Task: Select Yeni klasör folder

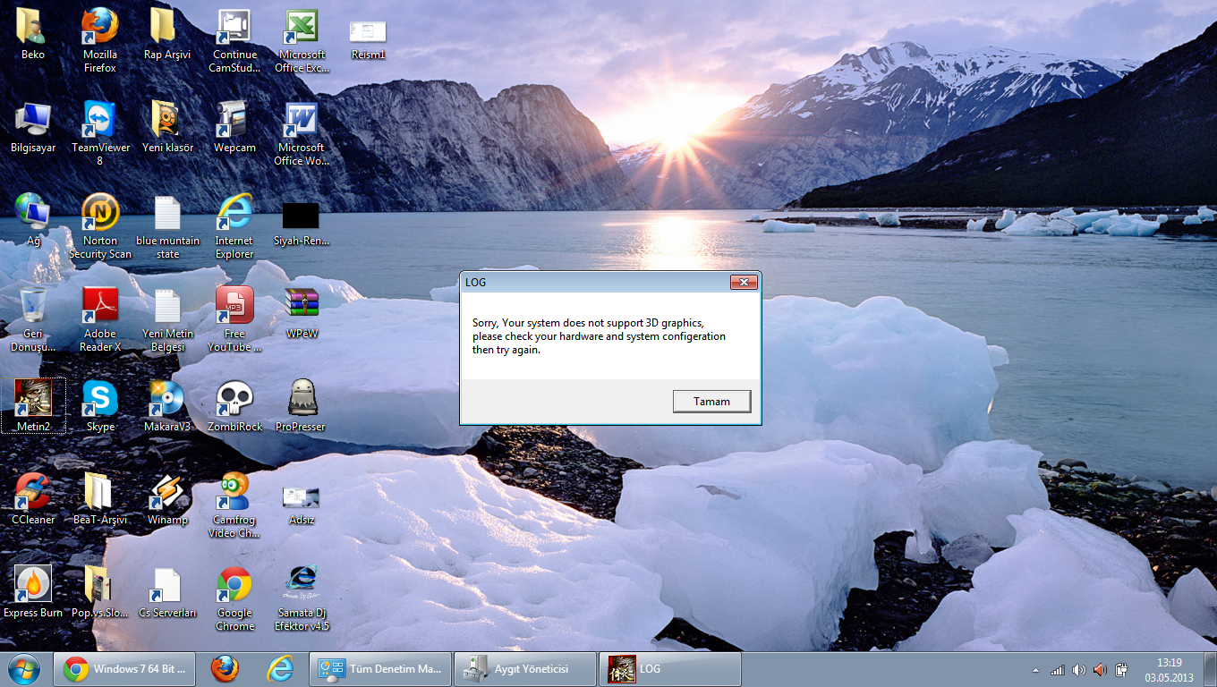Action: pyautogui.click(x=167, y=127)
